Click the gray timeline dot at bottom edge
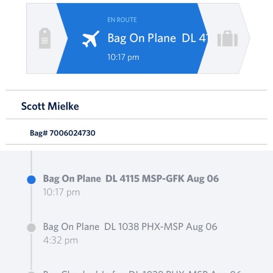 [31, 272]
